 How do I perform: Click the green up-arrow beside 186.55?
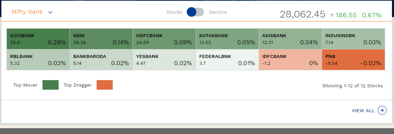(x=332, y=15)
